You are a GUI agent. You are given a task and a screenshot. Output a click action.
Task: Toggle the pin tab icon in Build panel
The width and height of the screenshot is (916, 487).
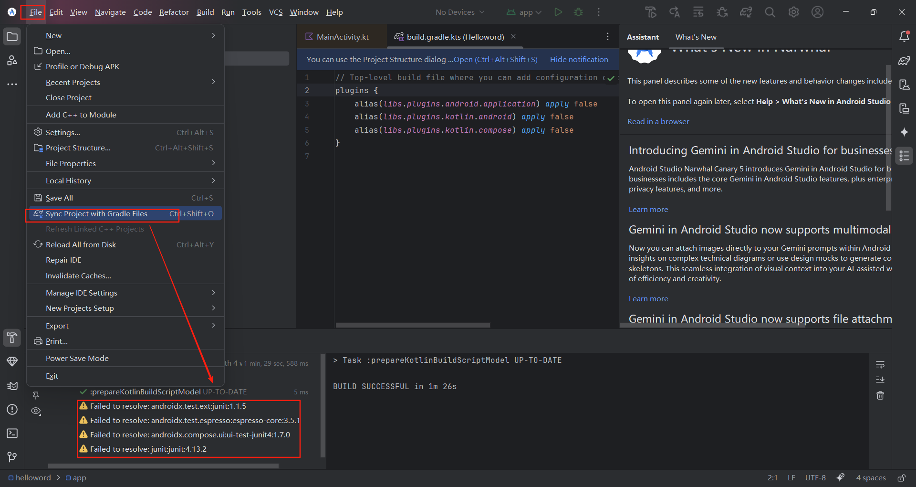point(36,395)
